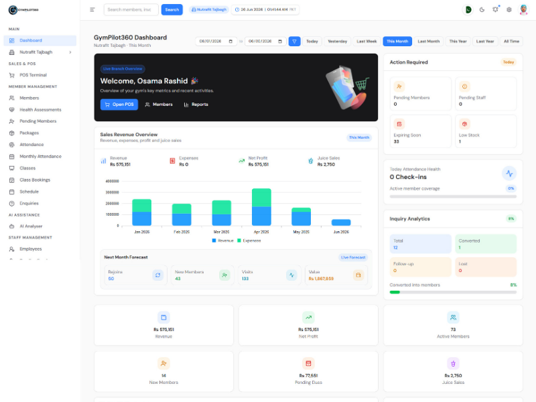Click the GymPilot360 logo

23,10
